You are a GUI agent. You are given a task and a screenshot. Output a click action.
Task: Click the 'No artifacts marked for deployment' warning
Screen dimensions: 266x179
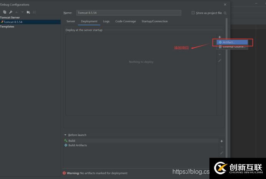coord(104,173)
